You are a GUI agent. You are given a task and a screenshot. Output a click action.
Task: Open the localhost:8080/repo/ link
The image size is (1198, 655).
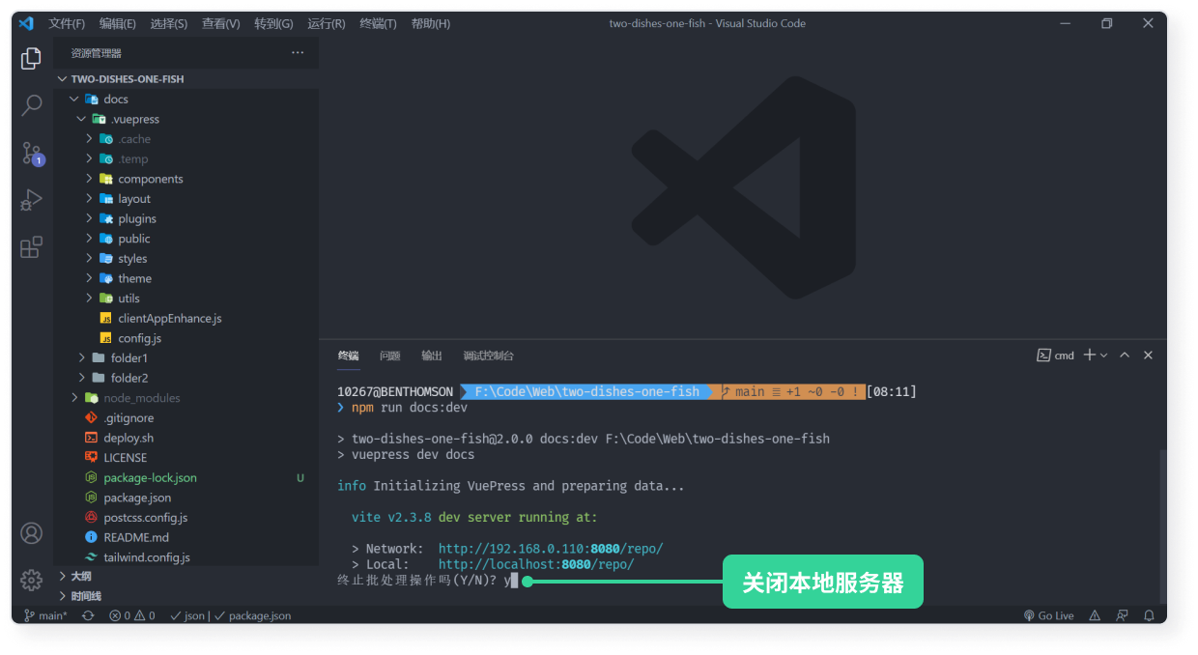536,564
